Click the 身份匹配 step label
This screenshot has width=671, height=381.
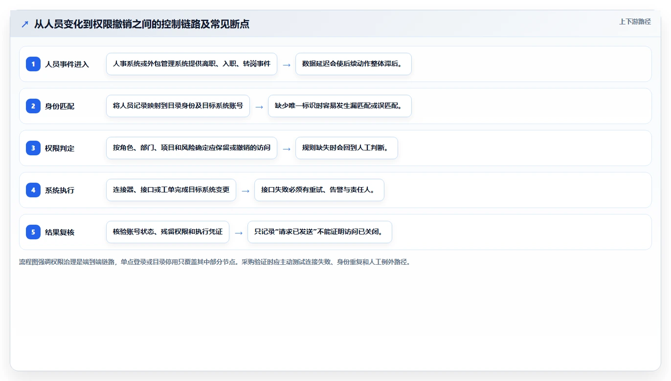[x=60, y=106]
